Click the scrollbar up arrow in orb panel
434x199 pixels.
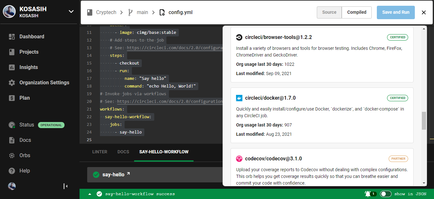tap(424, 29)
